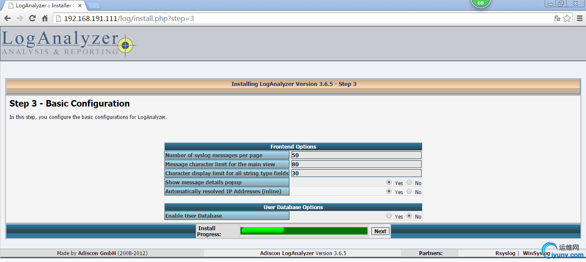Click the Partners: footer label
The height and width of the screenshot is (262, 586).
pyautogui.click(x=431, y=253)
